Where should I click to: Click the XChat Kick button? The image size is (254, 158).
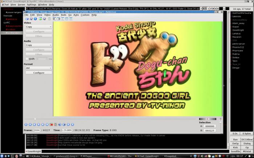point(235,148)
